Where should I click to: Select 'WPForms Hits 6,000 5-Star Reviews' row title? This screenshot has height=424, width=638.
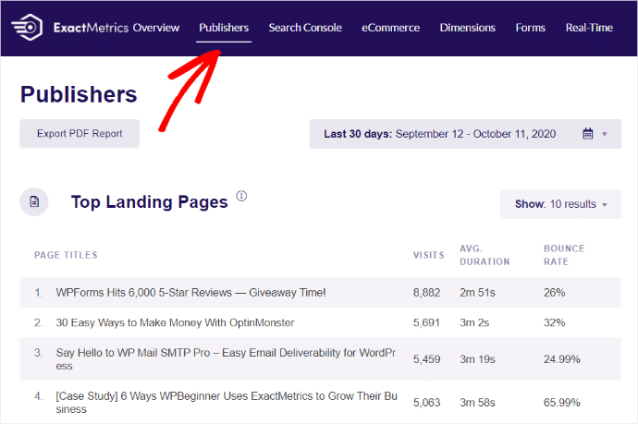click(x=190, y=292)
